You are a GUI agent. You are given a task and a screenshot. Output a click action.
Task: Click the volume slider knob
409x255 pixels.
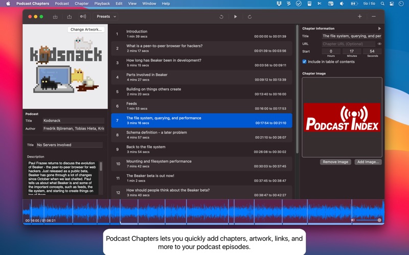(379, 220)
